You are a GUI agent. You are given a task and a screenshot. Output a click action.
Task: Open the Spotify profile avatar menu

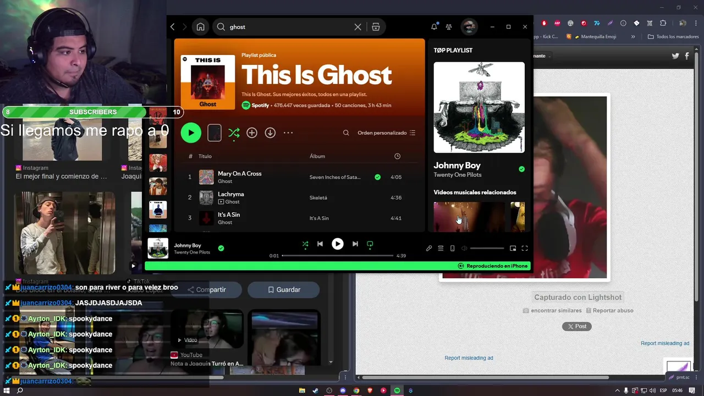point(469,26)
